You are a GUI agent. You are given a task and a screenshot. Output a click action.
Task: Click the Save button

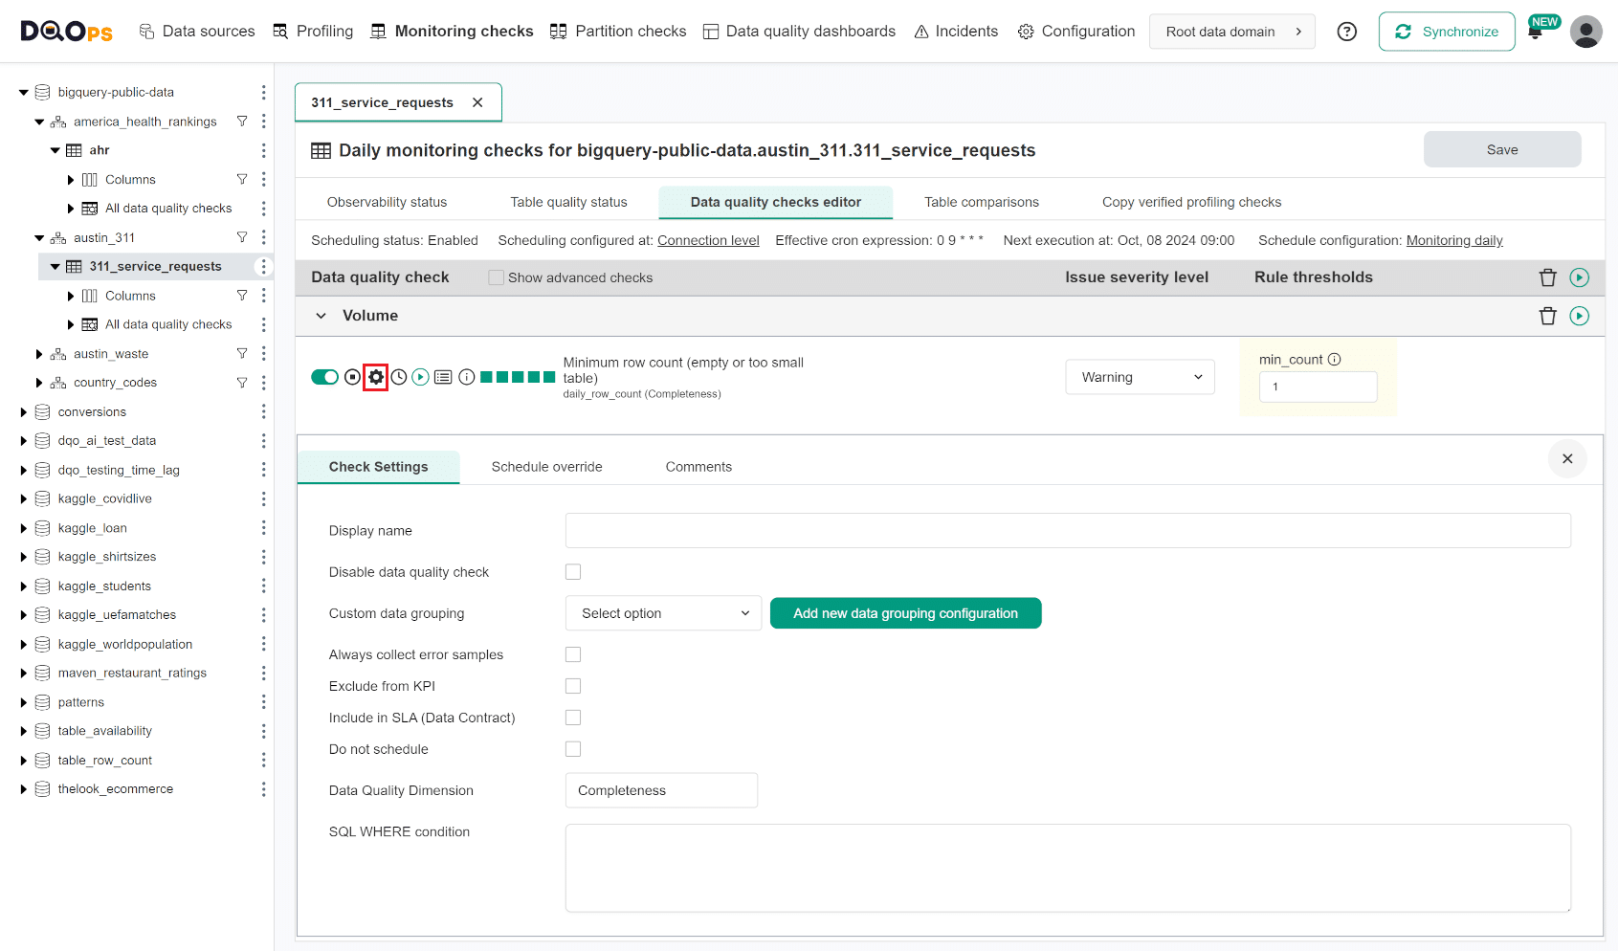tap(1502, 149)
